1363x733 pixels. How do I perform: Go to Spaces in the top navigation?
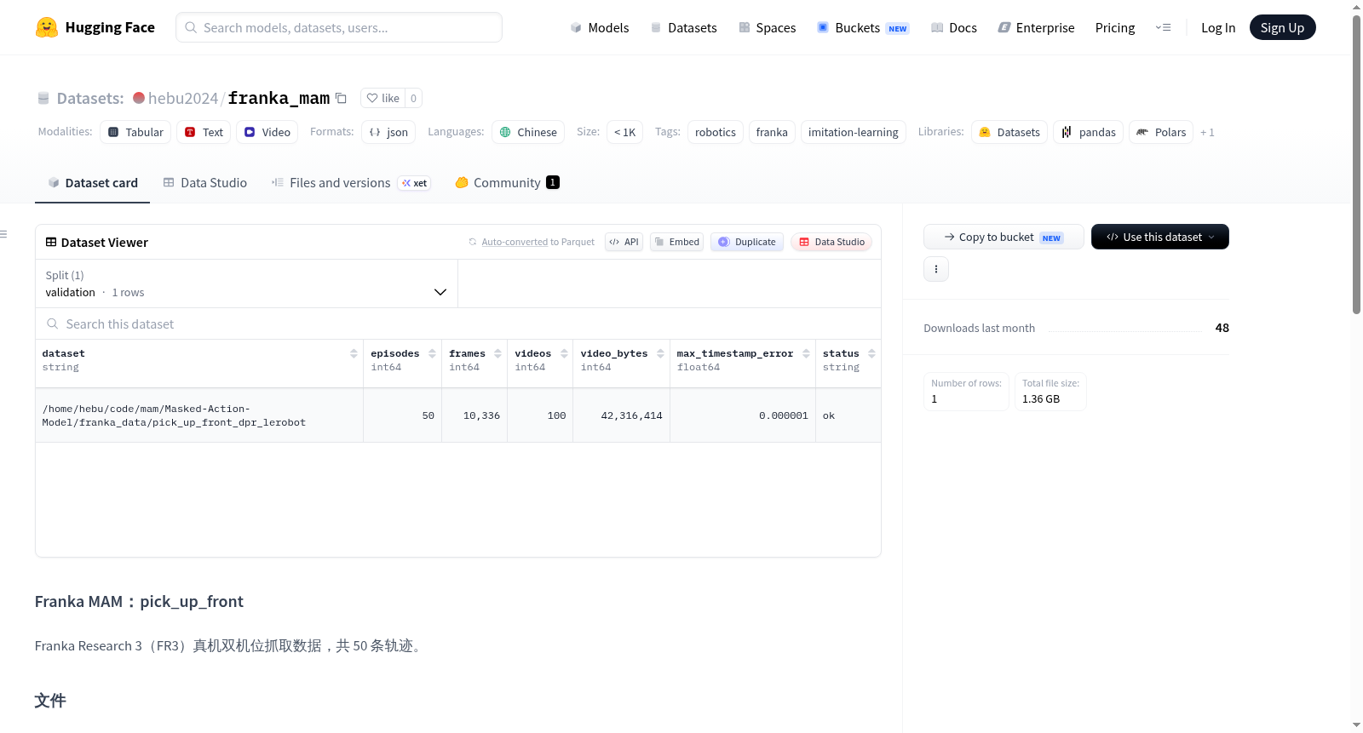pyautogui.click(x=768, y=27)
